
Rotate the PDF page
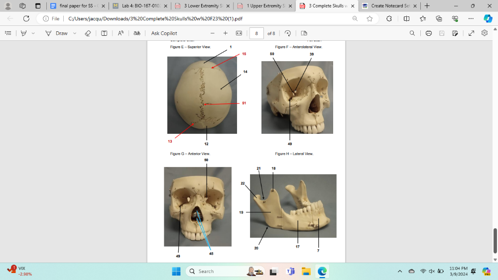pos(287,33)
